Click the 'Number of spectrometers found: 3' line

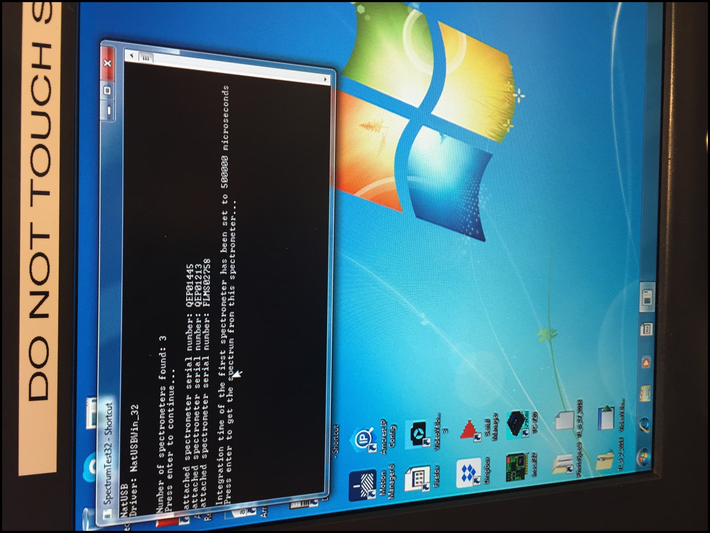coord(161,425)
